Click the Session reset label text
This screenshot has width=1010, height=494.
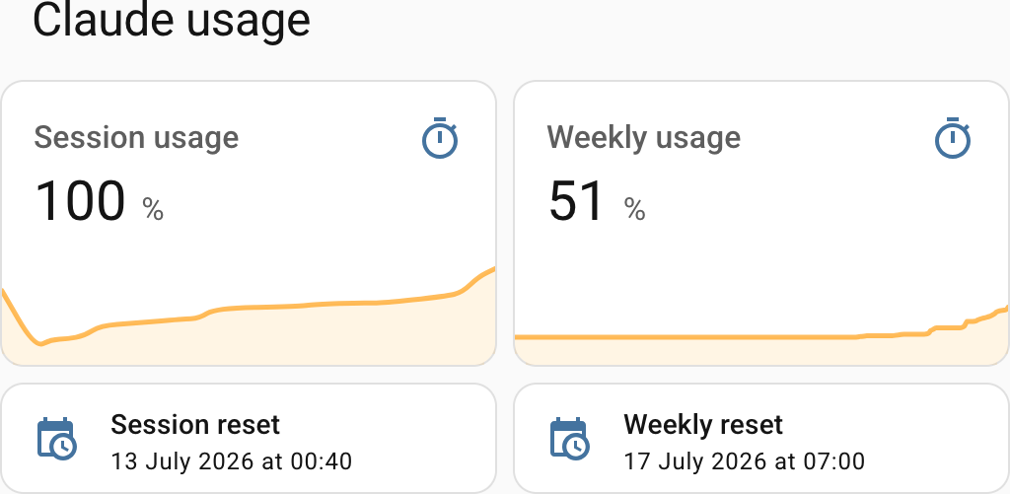[195, 425]
